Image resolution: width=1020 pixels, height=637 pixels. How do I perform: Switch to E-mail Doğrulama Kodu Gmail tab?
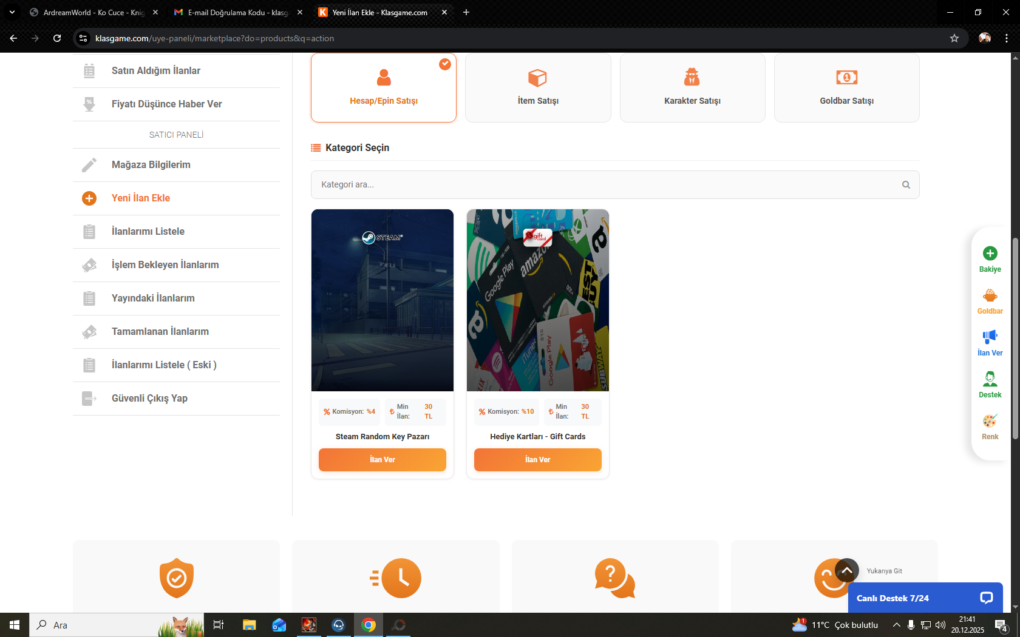tap(238, 12)
